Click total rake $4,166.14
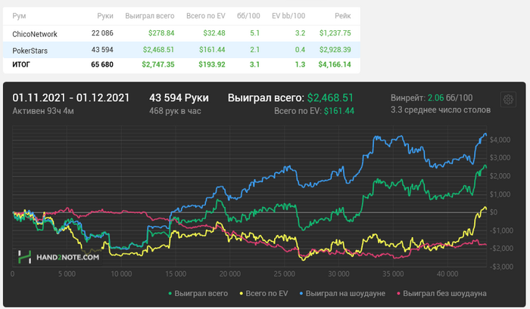 click(x=335, y=64)
